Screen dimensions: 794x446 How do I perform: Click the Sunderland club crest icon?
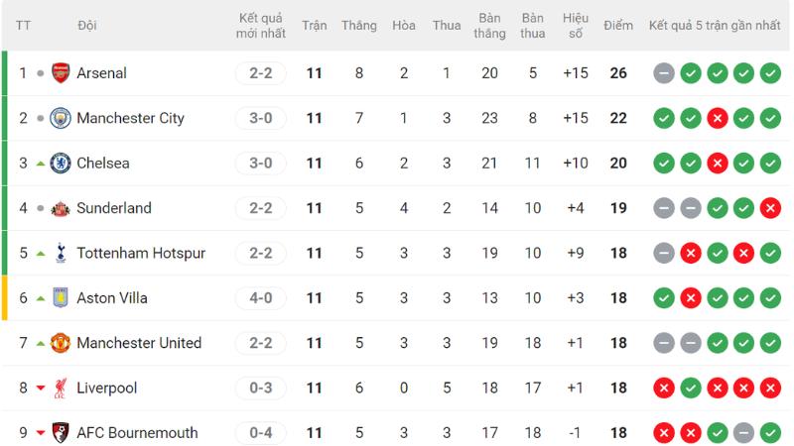pos(61,208)
